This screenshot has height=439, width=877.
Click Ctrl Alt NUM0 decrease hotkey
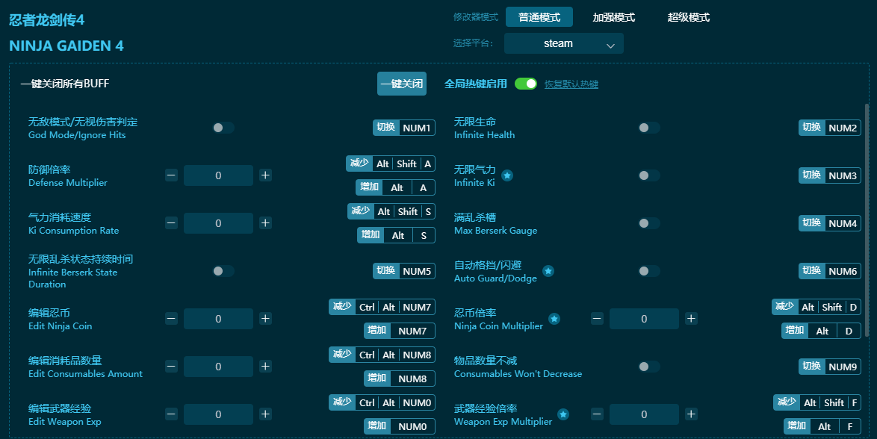click(382, 402)
